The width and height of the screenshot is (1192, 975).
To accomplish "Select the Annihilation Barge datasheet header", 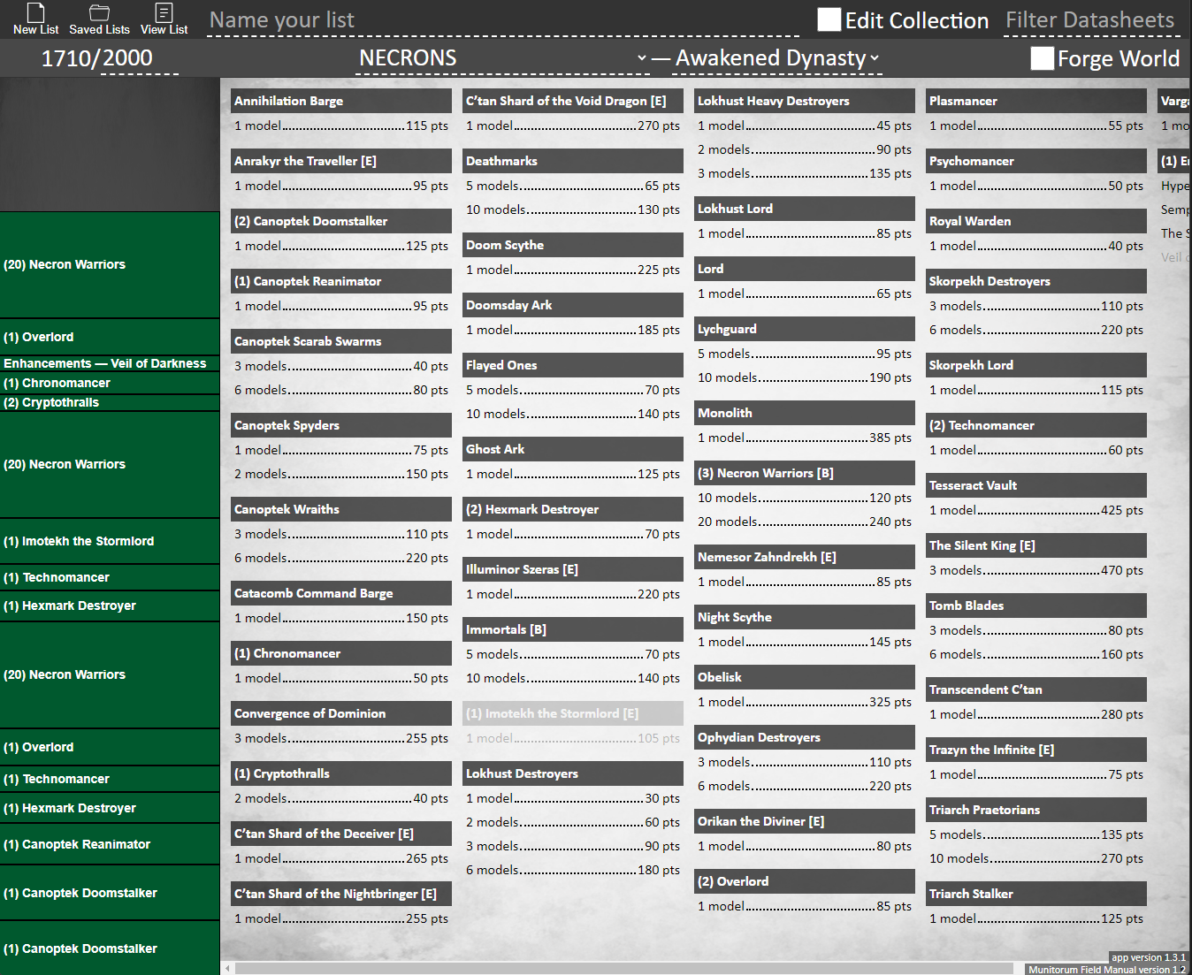I will point(341,101).
